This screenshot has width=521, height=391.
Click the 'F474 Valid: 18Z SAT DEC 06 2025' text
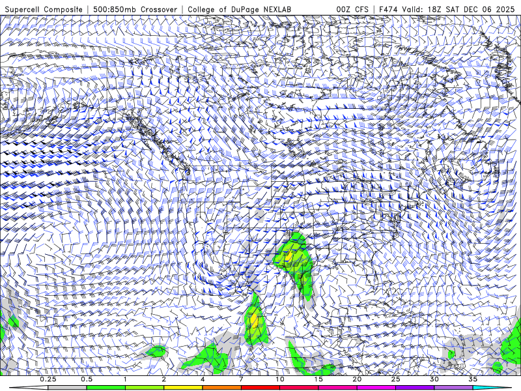click(x=447, y=9)
